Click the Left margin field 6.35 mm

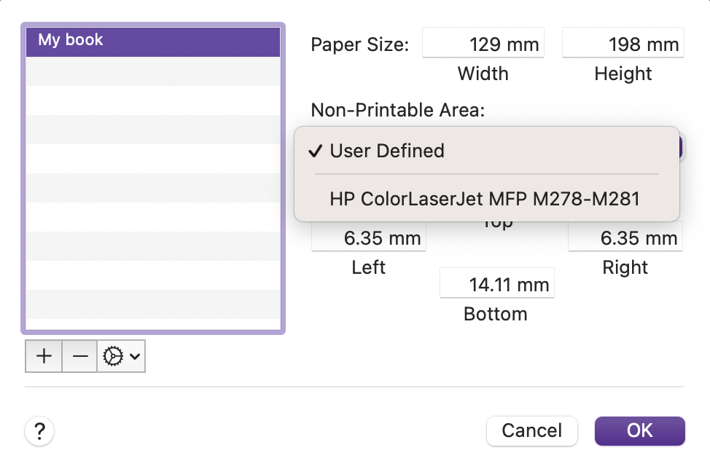[369, 237]
